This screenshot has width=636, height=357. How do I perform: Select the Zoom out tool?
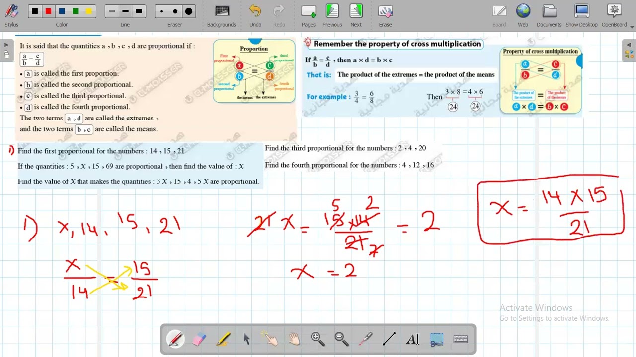click(x=342, y=339)
